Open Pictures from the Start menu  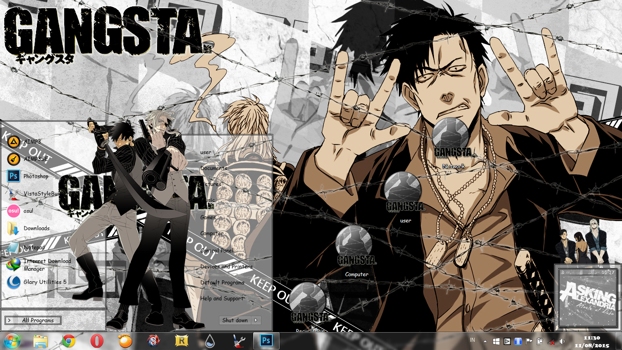[211, 184]
